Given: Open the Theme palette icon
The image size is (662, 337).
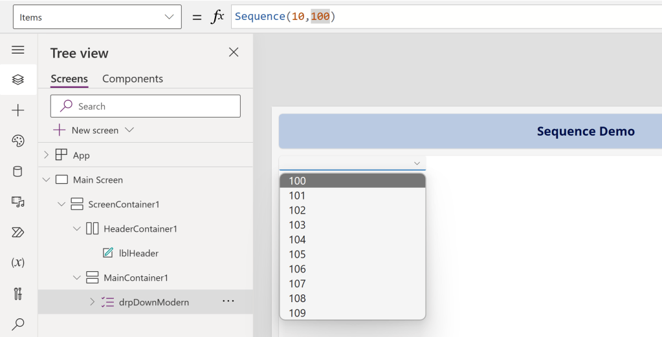Looking at the screenshot, I should tap(18, 141).
